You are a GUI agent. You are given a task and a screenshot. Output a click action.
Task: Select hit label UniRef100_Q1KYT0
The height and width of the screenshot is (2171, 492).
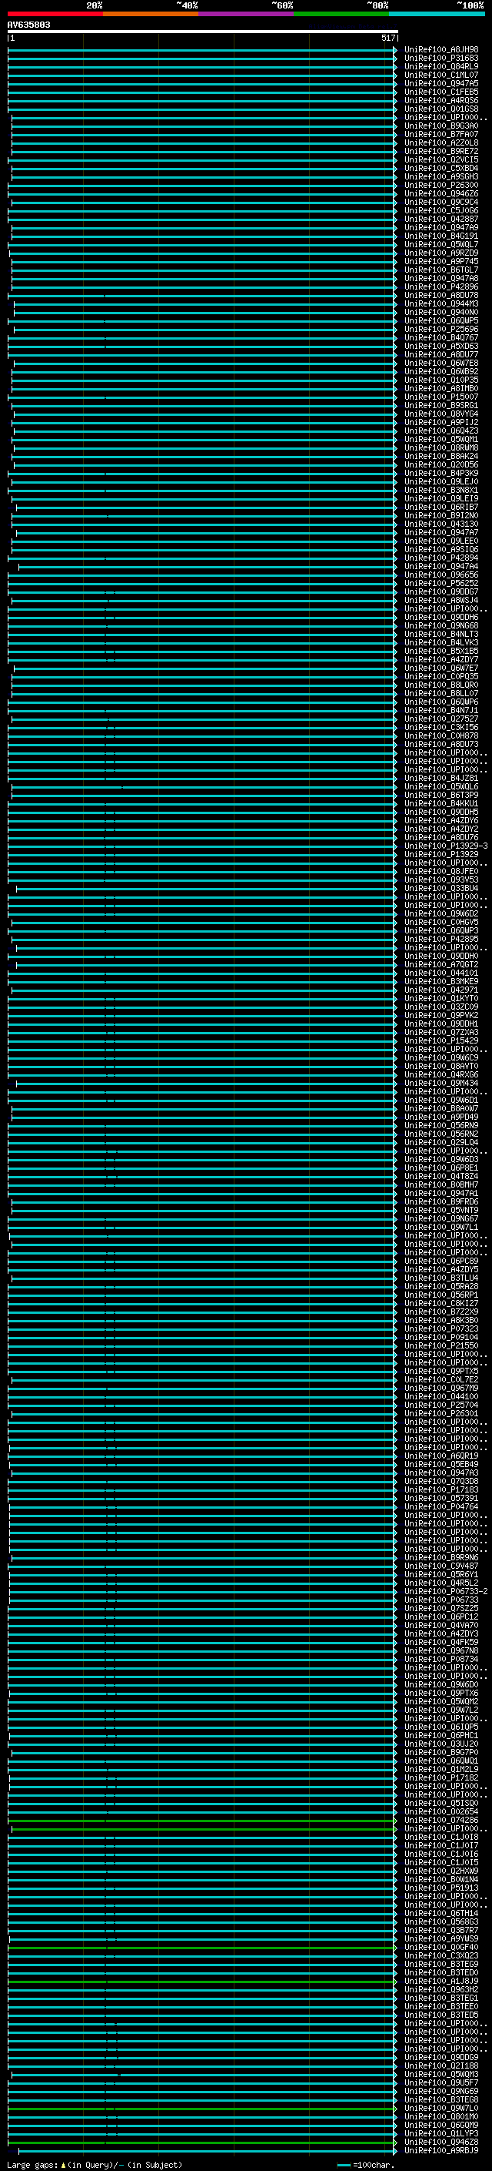(x=440, y=999)
